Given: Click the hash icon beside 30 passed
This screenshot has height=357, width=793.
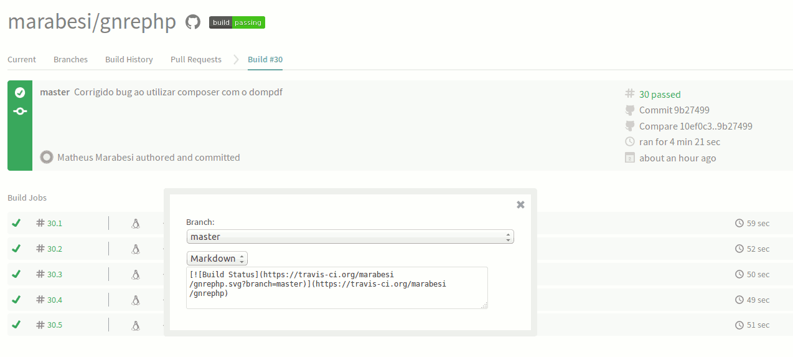Looking at the screenshot, I should point(629,94).
